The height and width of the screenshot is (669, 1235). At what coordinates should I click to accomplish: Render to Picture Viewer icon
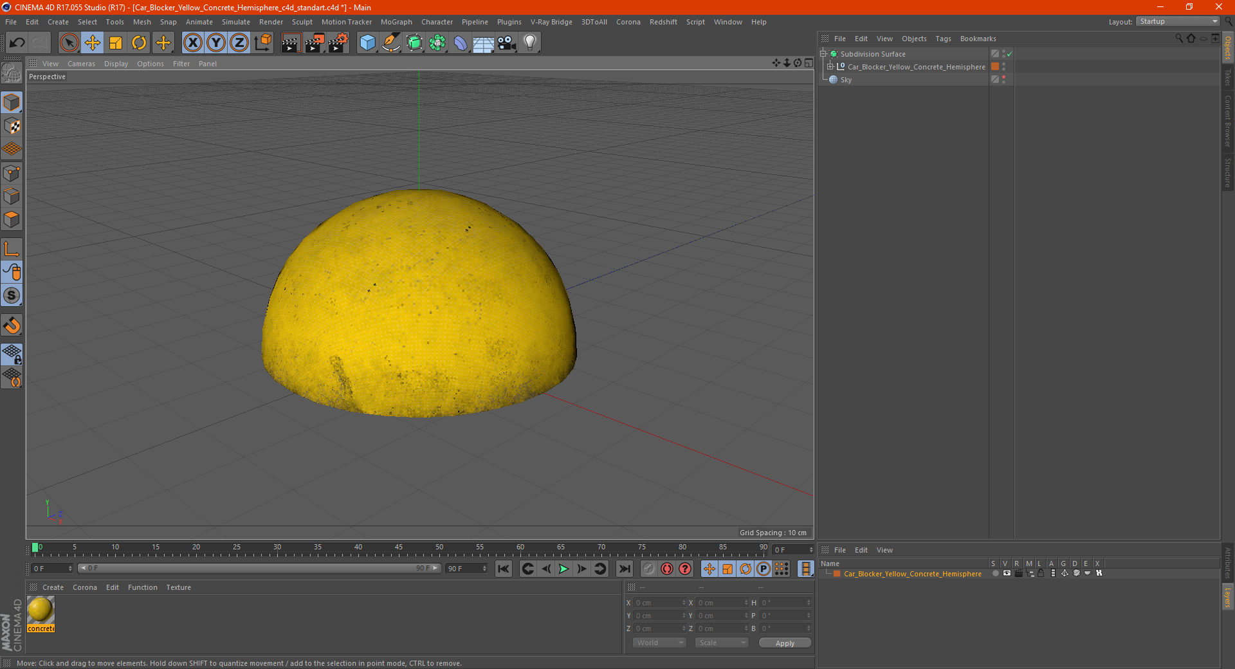click(315, 43)
